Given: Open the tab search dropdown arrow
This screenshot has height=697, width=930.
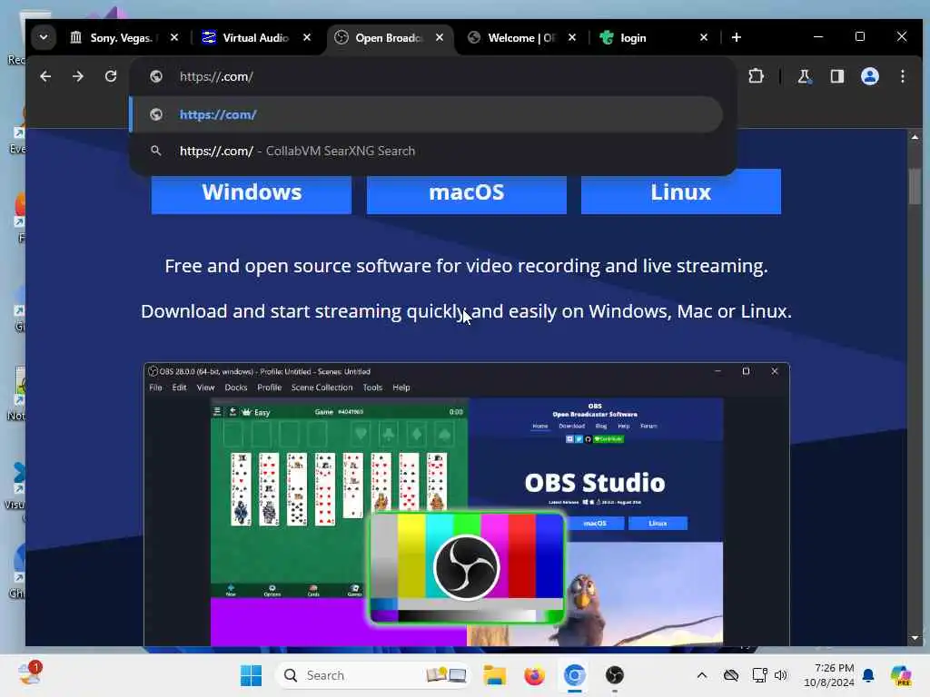Looking at the screenshot, I should 44,37.
